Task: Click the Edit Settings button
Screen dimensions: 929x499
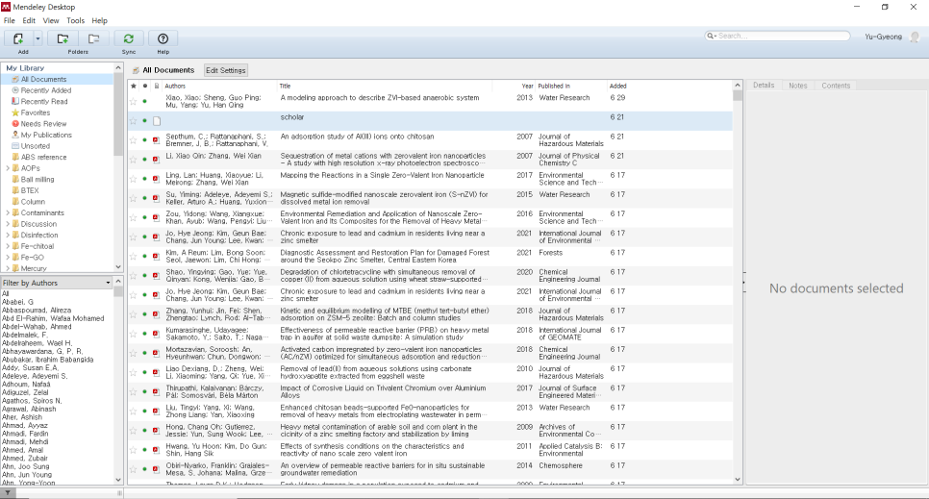Action: (226, 70)
